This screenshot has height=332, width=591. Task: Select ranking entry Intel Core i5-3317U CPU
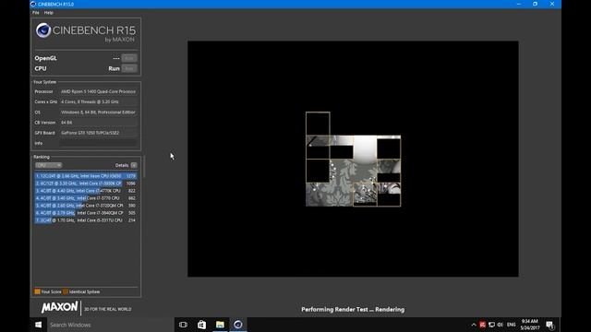point(86,220)
